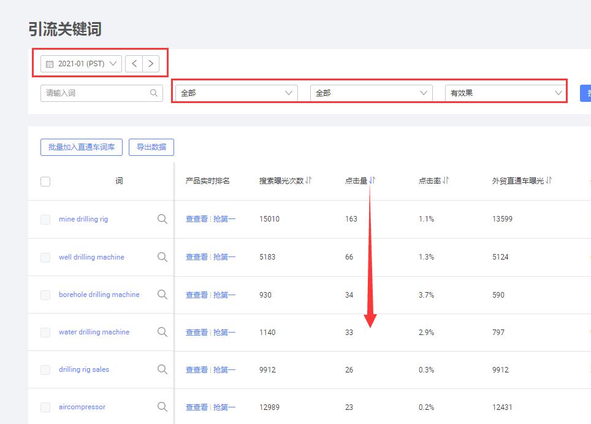Sort the 点击率 column using its sort icon
The image size is (591, 424).
[446, 180]
